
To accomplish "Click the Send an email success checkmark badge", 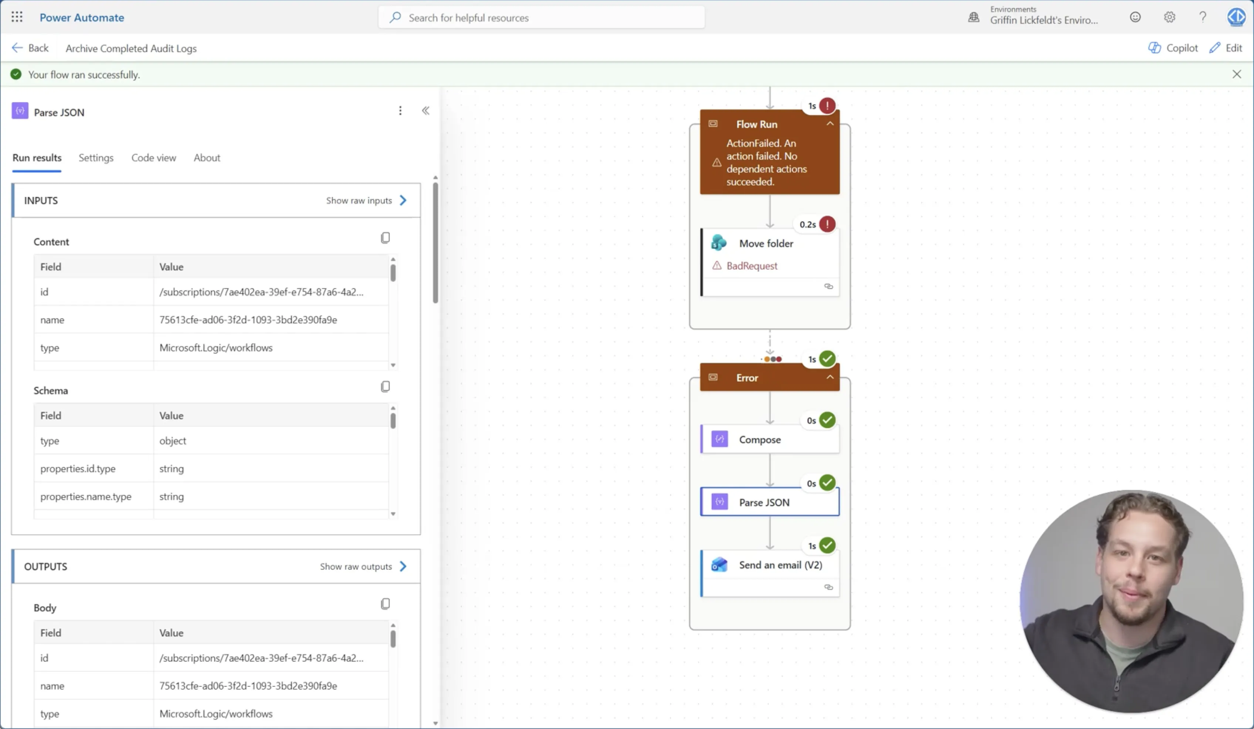I will (x=827, y=545).
